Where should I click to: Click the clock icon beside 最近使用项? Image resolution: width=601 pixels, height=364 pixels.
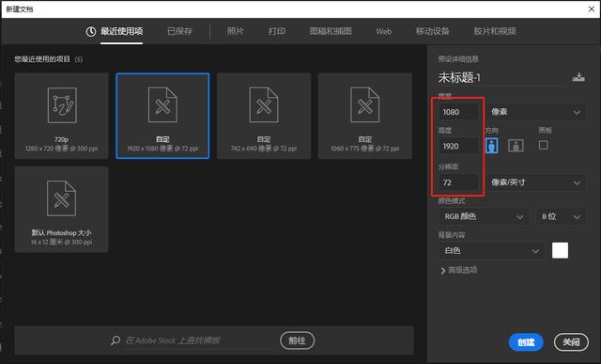[x=91, y=31]
